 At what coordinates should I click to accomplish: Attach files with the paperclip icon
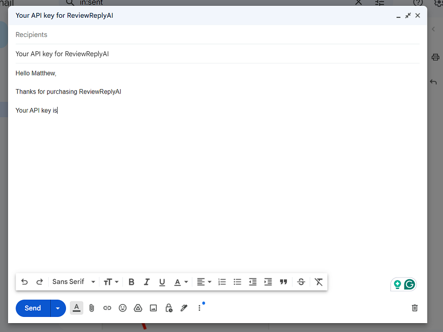point(92,308)
